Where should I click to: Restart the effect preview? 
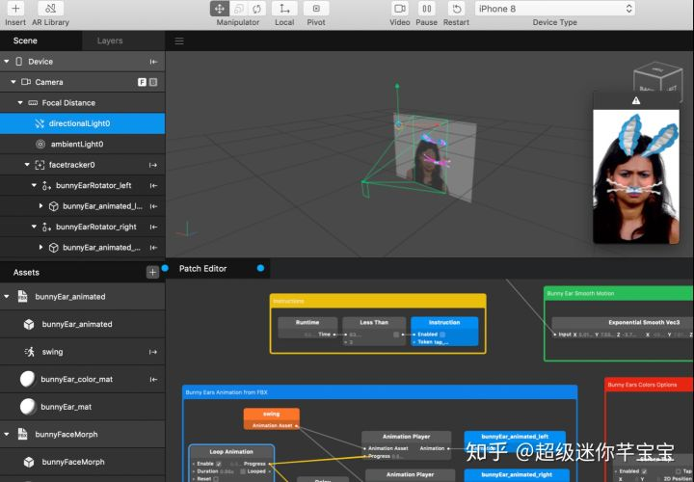pyautogui.click(x=456, y=9)
